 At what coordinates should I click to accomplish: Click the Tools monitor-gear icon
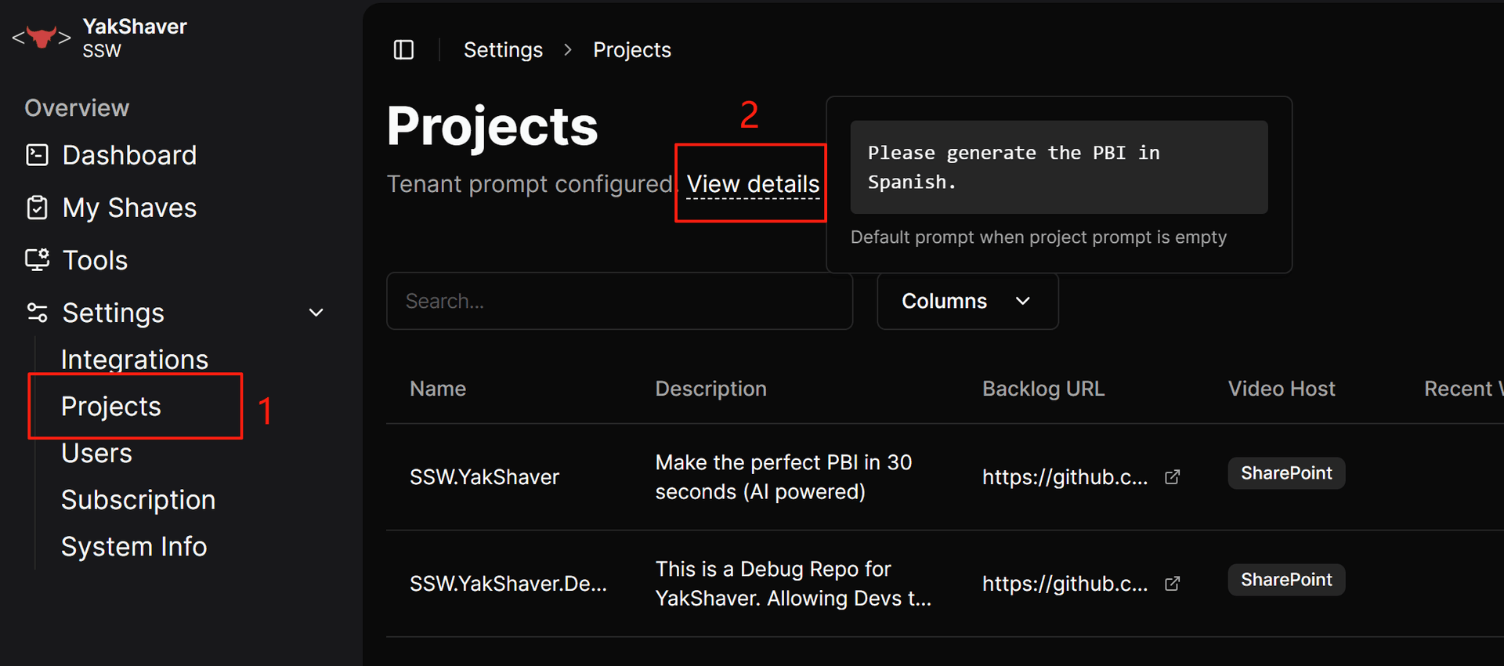(37, 260)
